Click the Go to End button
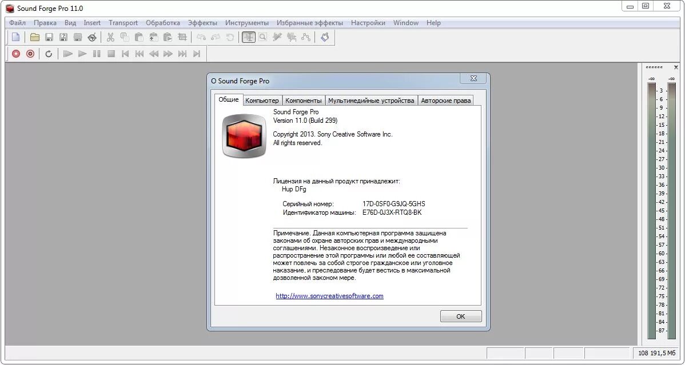685x365 pixels. point(197,54)
